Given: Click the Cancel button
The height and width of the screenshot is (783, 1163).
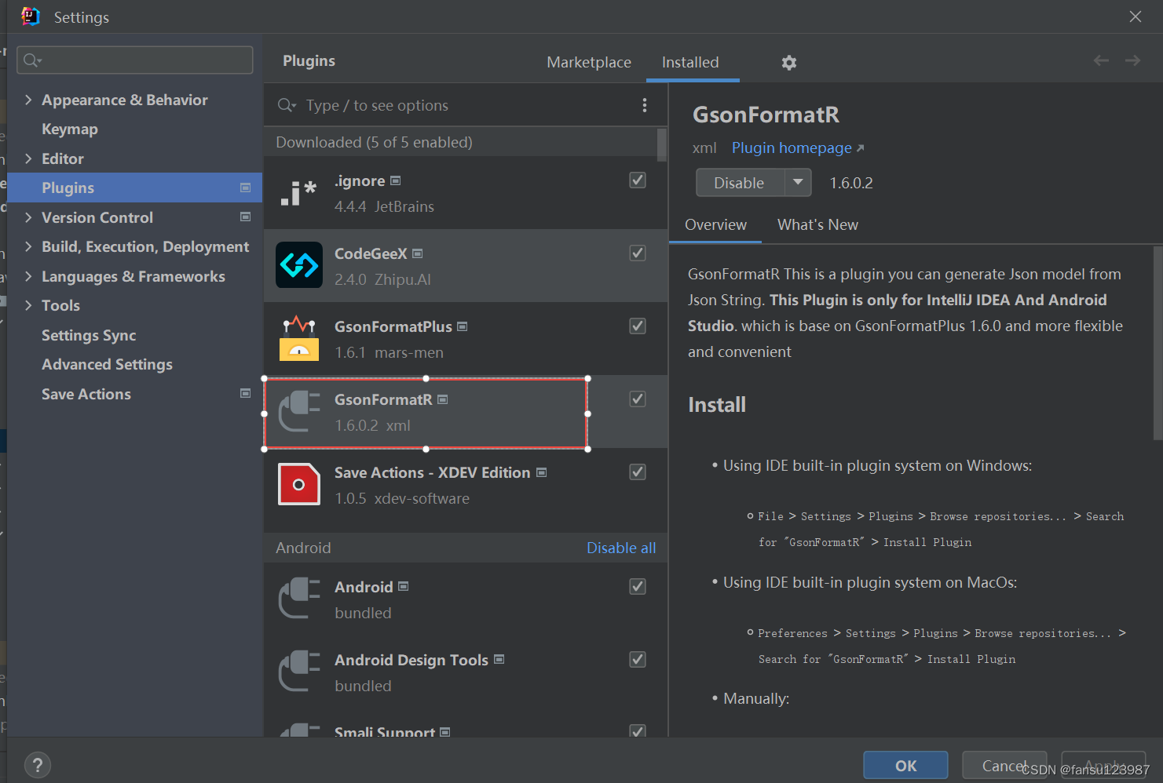Looking at the screenshot, I should click(1004, 766).
